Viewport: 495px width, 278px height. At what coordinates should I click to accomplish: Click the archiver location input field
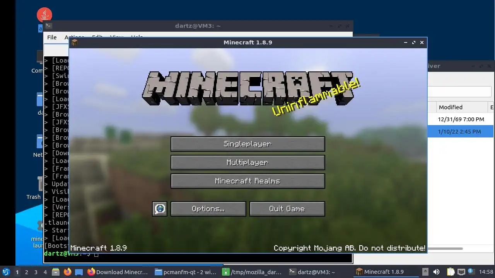pos(459,92)
